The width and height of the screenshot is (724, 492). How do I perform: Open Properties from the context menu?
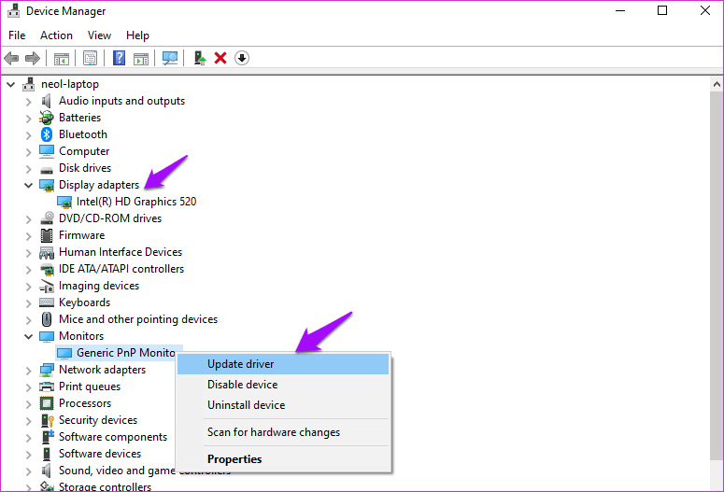coord(283,459)
